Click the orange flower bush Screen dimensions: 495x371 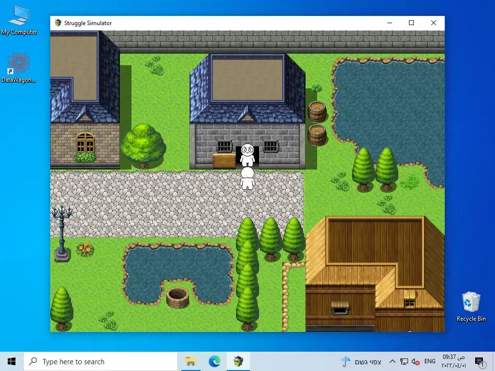[x=85, y=249]
